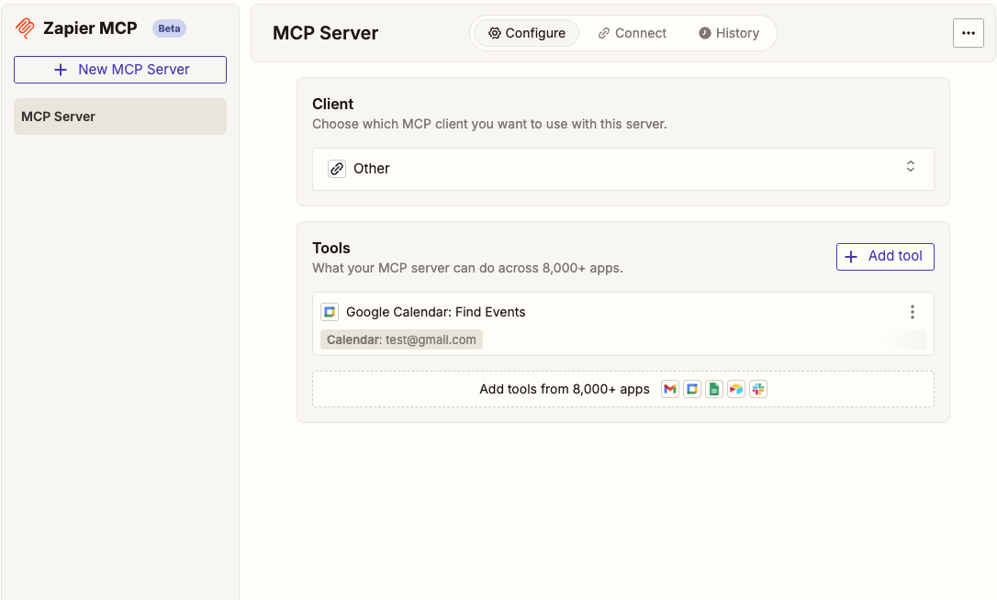
Task: Open the three-dot menu for Find Events tool
Action: 912,312
